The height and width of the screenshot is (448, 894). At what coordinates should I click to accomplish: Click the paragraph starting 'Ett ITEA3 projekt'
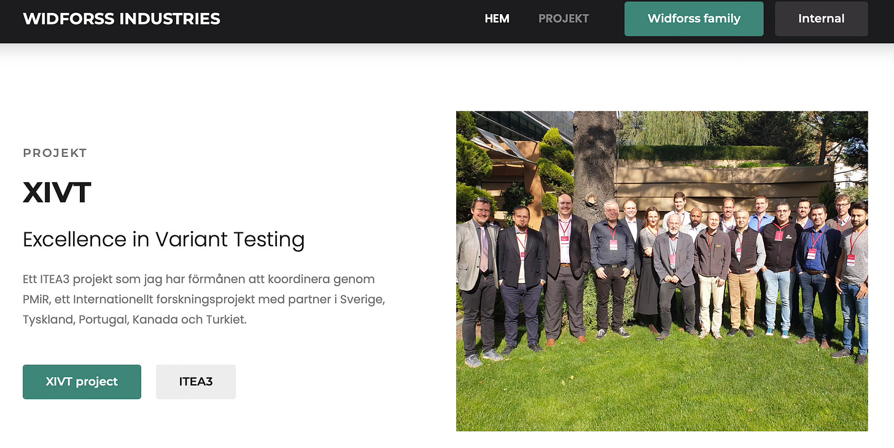click(x=204, y=299)
